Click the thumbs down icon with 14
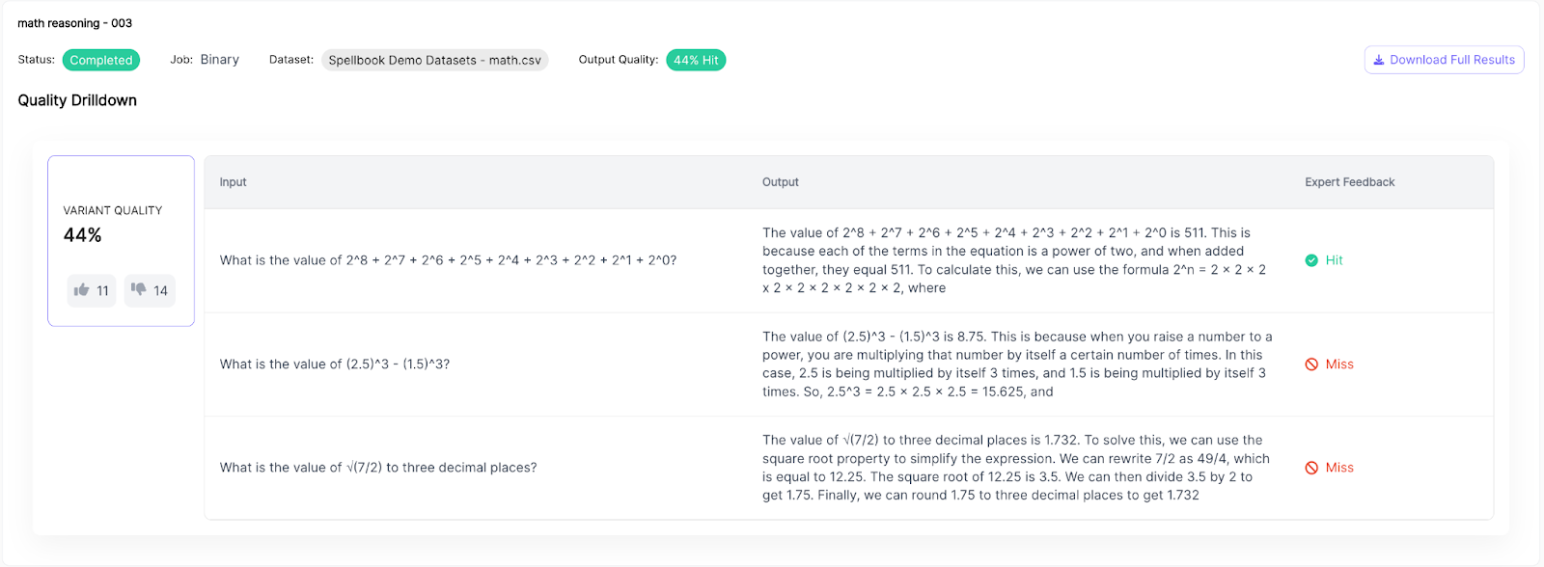The width and height of the screenshot is (1544, 567). (x=138, y=289)
